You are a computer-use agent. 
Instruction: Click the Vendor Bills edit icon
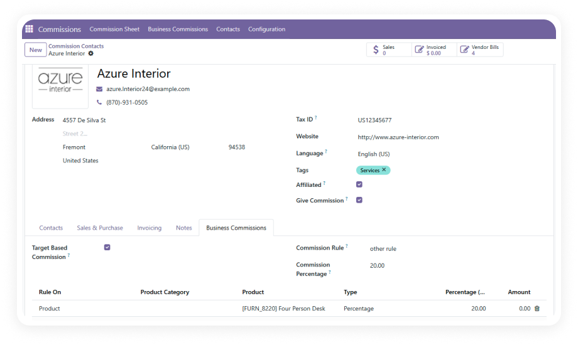[x=464, y=50]
